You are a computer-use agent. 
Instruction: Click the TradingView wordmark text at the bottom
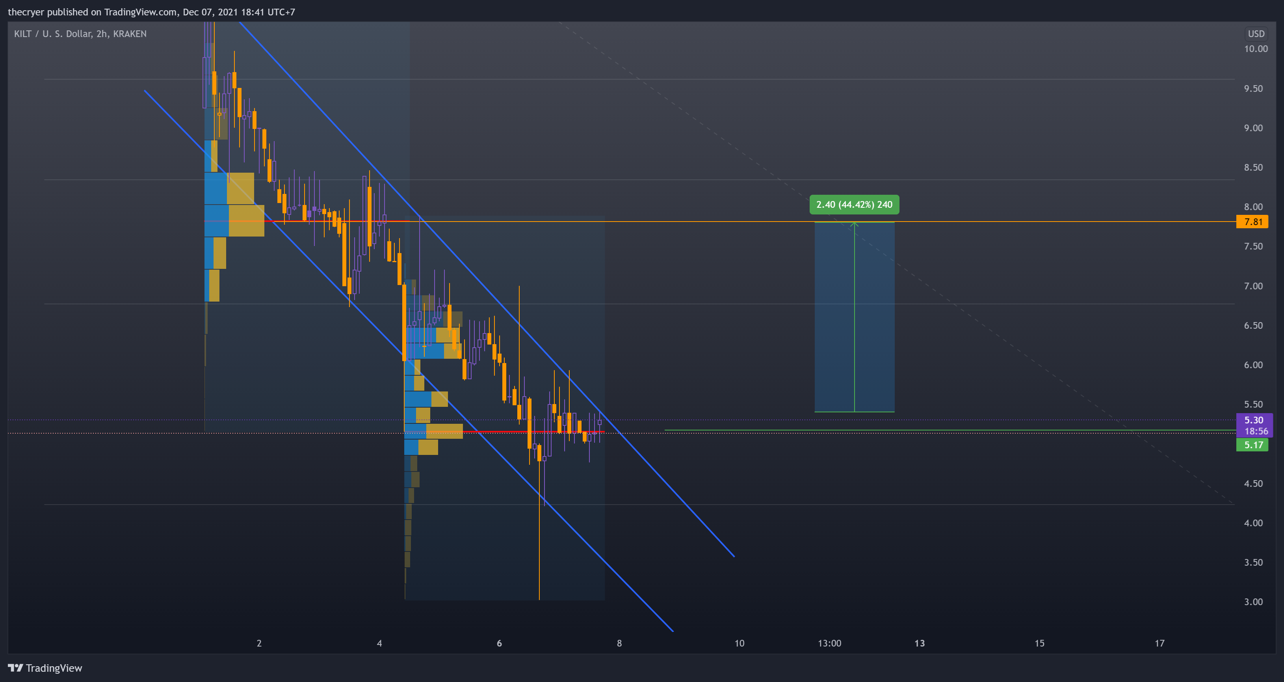pyautogui.click(x=54, y=668)
